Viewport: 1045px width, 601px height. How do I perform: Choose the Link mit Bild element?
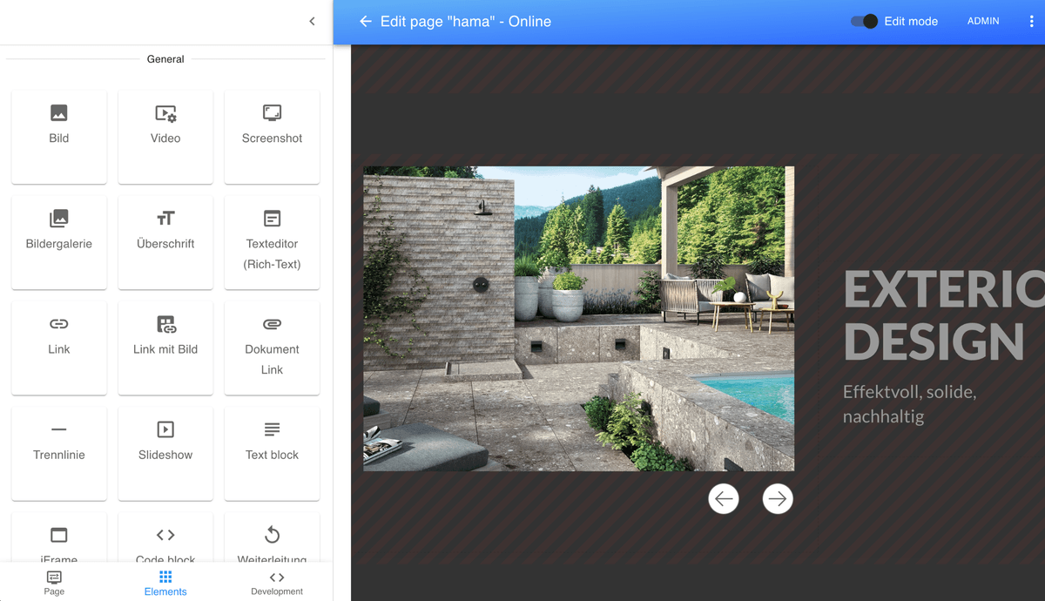(x=165, y=347)
